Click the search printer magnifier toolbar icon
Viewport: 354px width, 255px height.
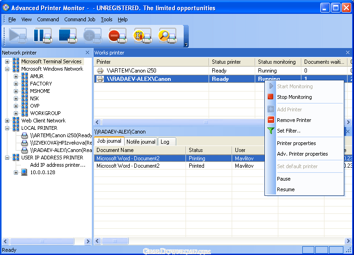[x=167, y=36]
